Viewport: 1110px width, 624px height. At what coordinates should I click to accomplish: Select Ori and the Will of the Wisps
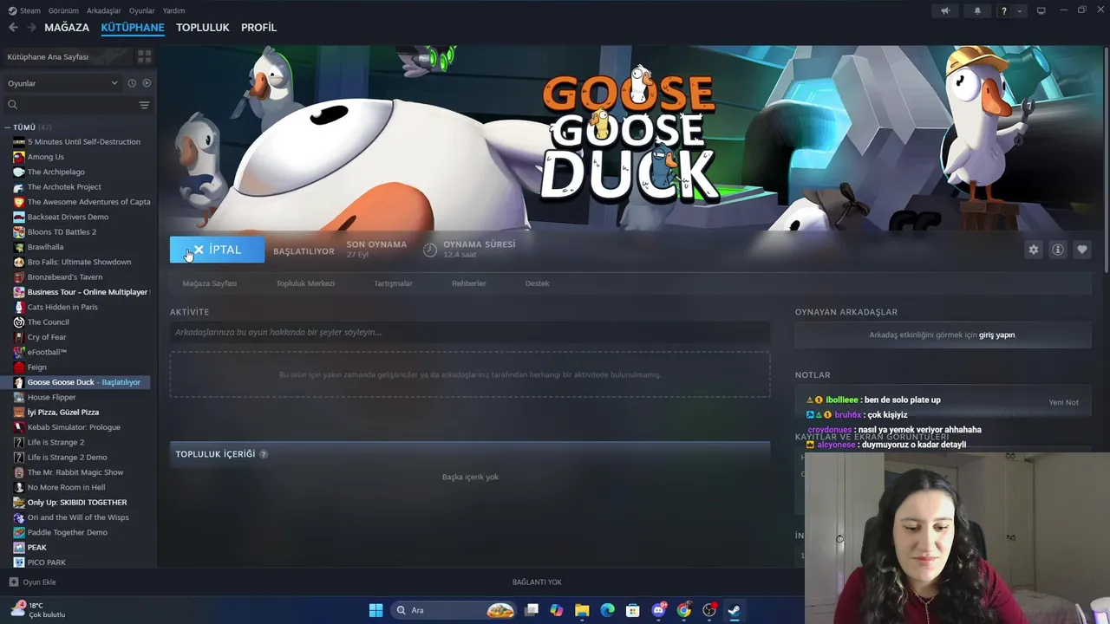coord(76,517)
